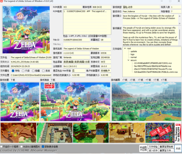
Task: Click the 最新版本 65536 field
Action: pos(106,53)
